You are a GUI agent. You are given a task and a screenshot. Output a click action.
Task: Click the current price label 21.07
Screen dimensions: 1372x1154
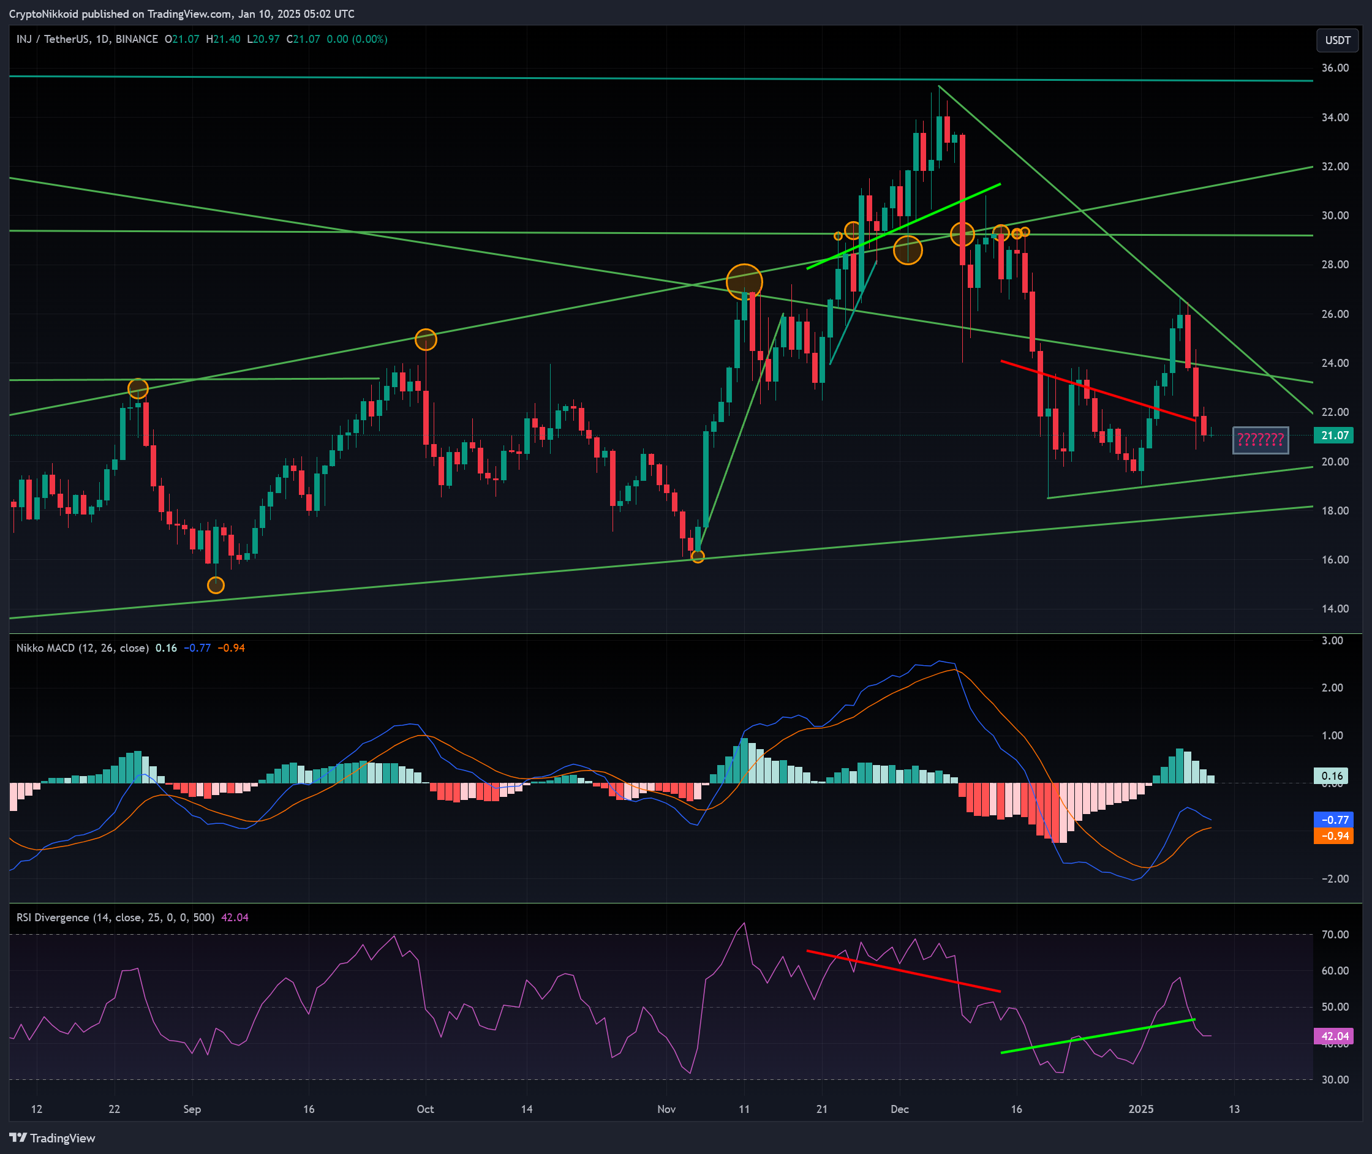click(1334, 435)
